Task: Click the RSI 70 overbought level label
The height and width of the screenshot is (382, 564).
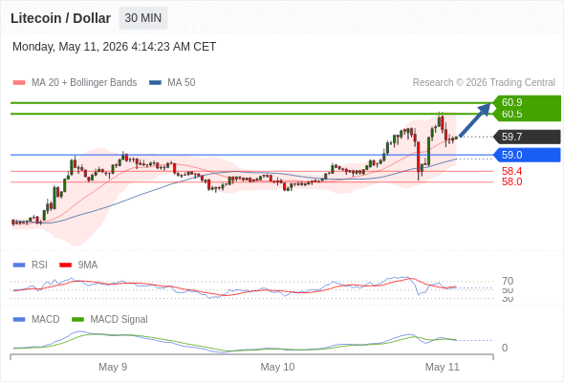Action: pyautogui.click(x=508, y=281)
